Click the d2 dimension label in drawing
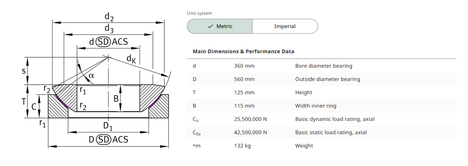 [x=108, y=17]
